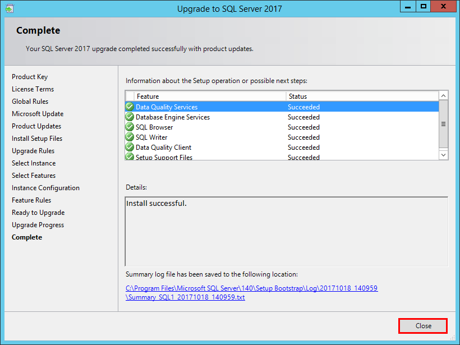This screenshot has width=460, height=345.
Task: Click the Product Updates step
Action: click(x=36, y=126)
